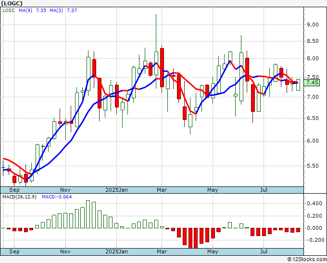Click the tallest green MACD histogram bar

point(88,214)
